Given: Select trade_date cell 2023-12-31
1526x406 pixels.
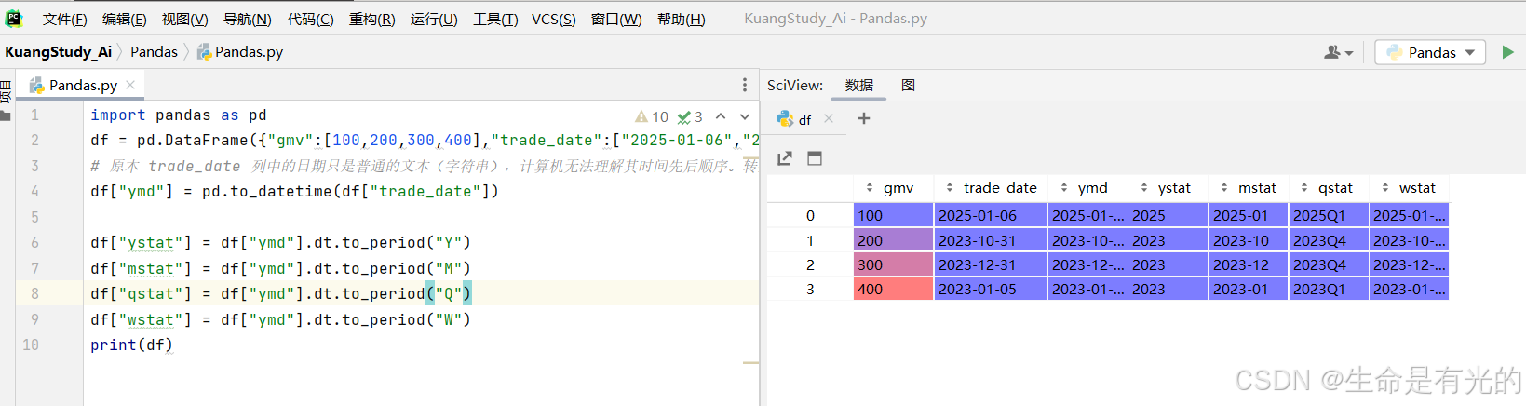Looking at the screenshot, I should click(x=992, y=264).
